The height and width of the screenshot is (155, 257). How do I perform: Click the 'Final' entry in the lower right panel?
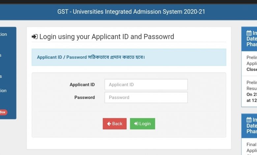pos(251,144)
